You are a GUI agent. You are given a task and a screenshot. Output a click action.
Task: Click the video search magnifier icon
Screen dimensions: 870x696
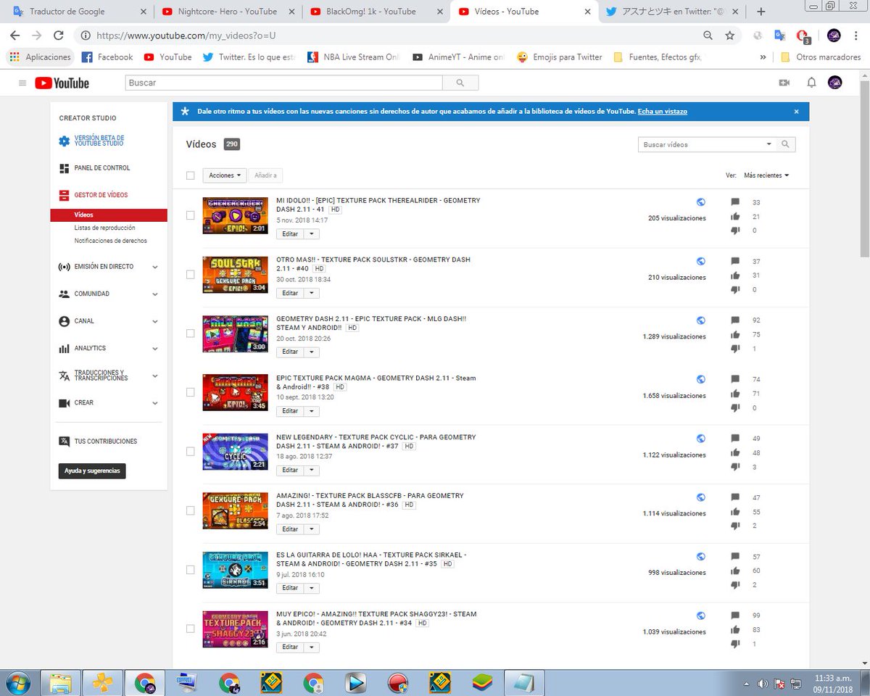[786, 144]
